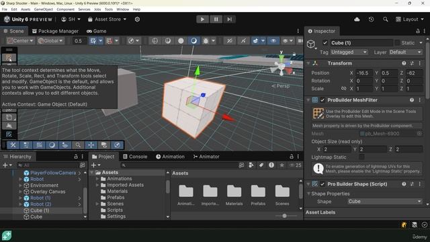This screenshot has width=430, height=242.
Task: Switch to the Package Manager tab
Action: 55,31
